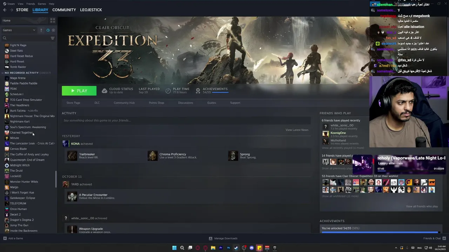Switch to the STORE tab
This screenshot has width=449, height=252.
pyautogui.click(x=22, y=10)
